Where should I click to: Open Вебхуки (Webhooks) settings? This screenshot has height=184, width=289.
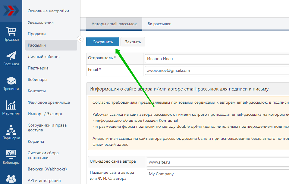click(47, 169)
